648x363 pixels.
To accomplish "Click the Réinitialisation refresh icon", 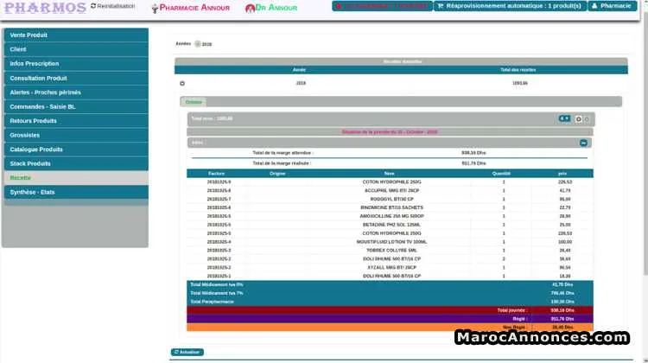I will coord(93,6).
